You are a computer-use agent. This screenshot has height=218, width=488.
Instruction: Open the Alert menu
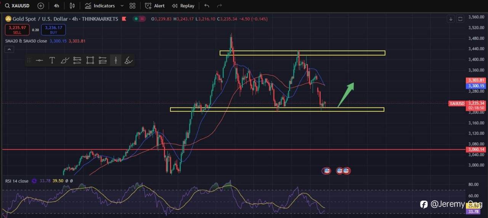(x=155, y=6)
